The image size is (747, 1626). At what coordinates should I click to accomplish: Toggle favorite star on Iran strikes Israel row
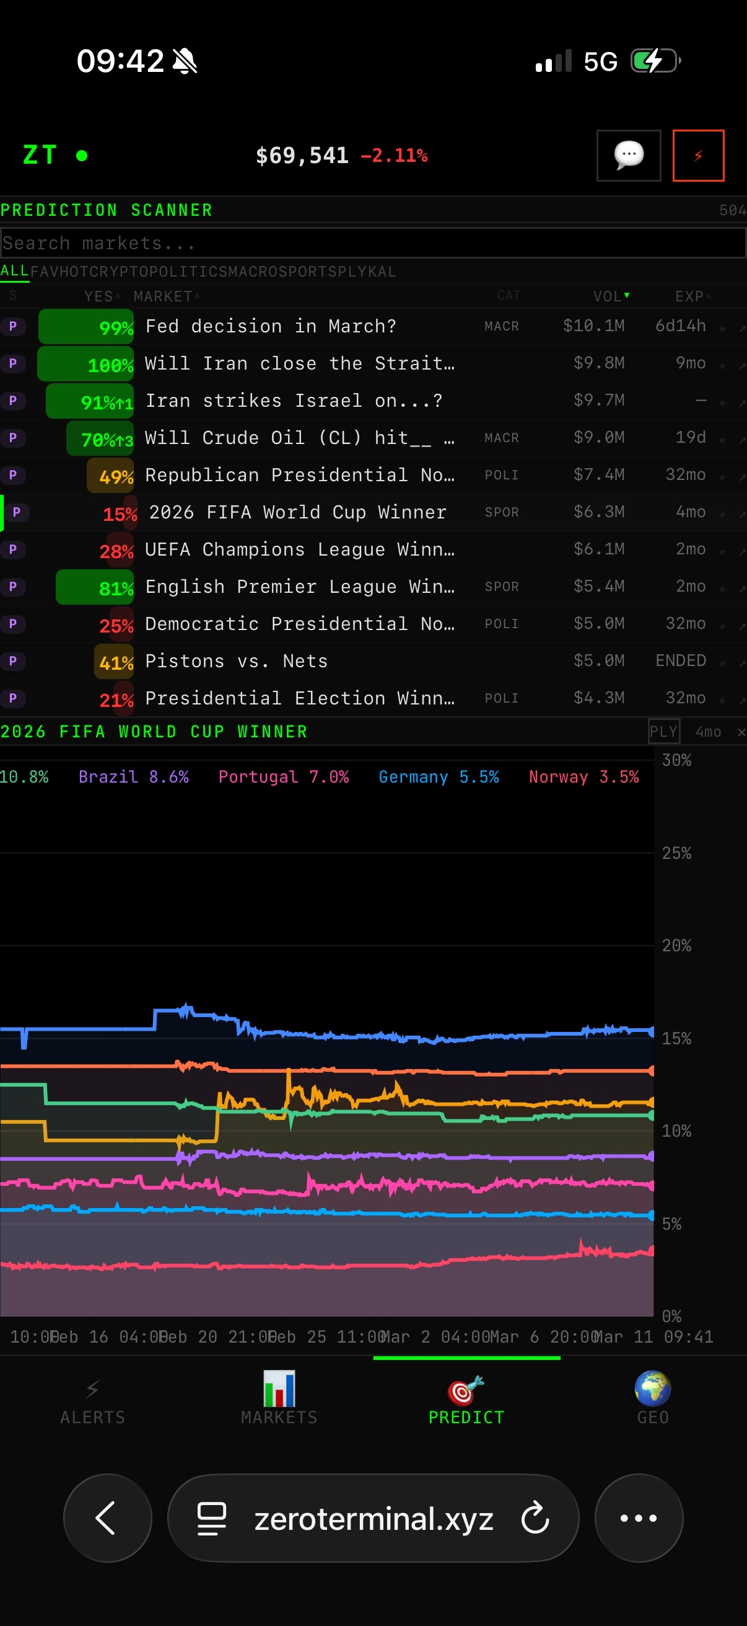722,402
